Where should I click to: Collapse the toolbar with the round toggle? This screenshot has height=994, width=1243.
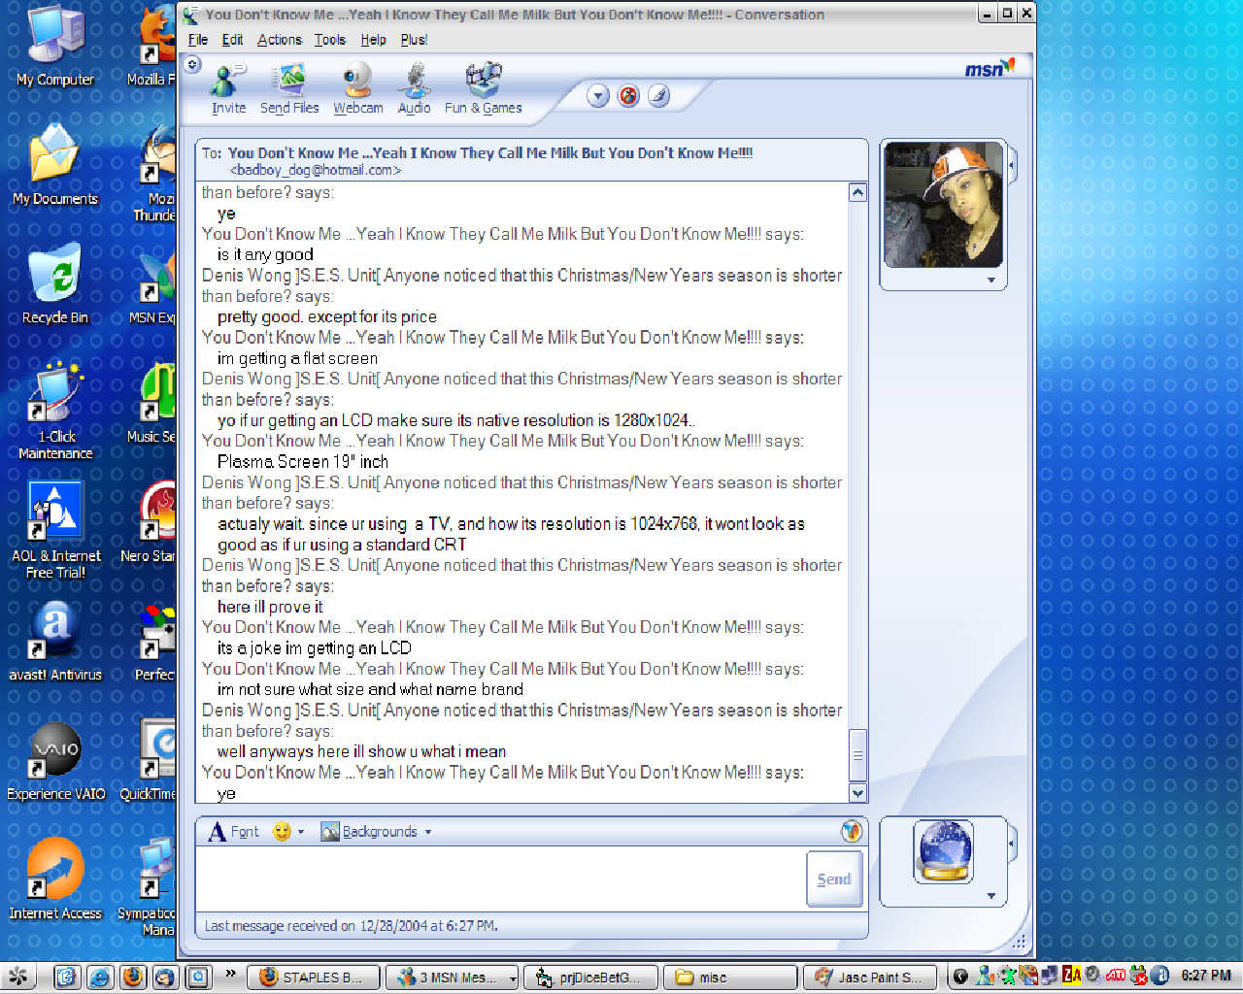coord(192,64)
